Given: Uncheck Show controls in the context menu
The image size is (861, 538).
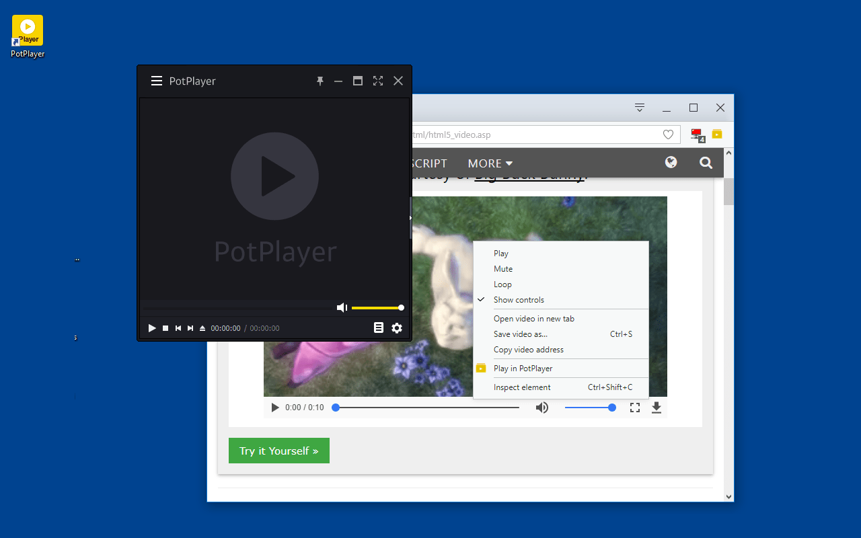Looking at the screenshot, I should click(x=518, y=299).
